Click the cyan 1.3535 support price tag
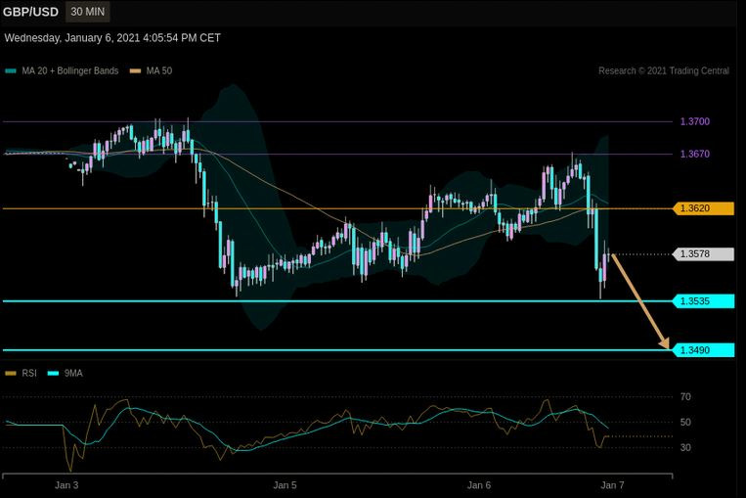The image size is (746, 498). (x=704, y=301)
